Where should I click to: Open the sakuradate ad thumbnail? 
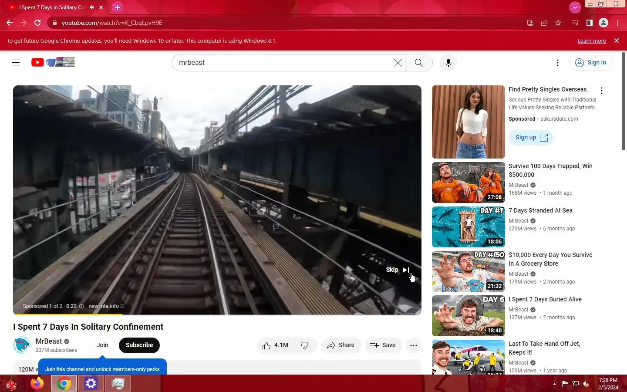(x=469, y=122)
